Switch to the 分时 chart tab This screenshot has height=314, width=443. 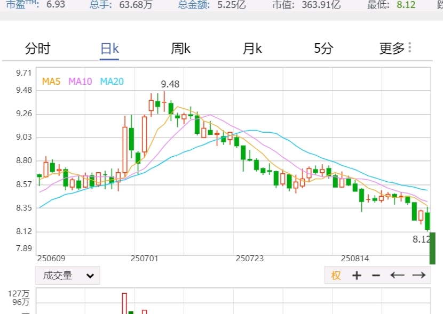pyautogui.click(x=37, y=48)
